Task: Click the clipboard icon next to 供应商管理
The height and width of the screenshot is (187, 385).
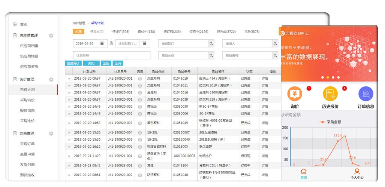Action: 15,35
